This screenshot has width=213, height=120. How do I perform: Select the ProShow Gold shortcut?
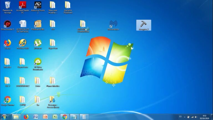point(22,44)
